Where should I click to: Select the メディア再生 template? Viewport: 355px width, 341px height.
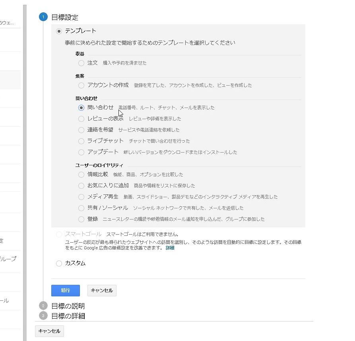81,197
